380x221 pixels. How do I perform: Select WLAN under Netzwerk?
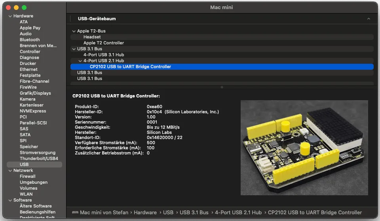click(x=26, y=194)
